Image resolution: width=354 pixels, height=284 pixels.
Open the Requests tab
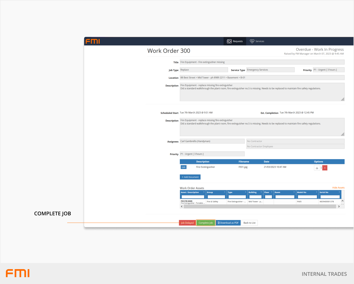coord(235,41)
